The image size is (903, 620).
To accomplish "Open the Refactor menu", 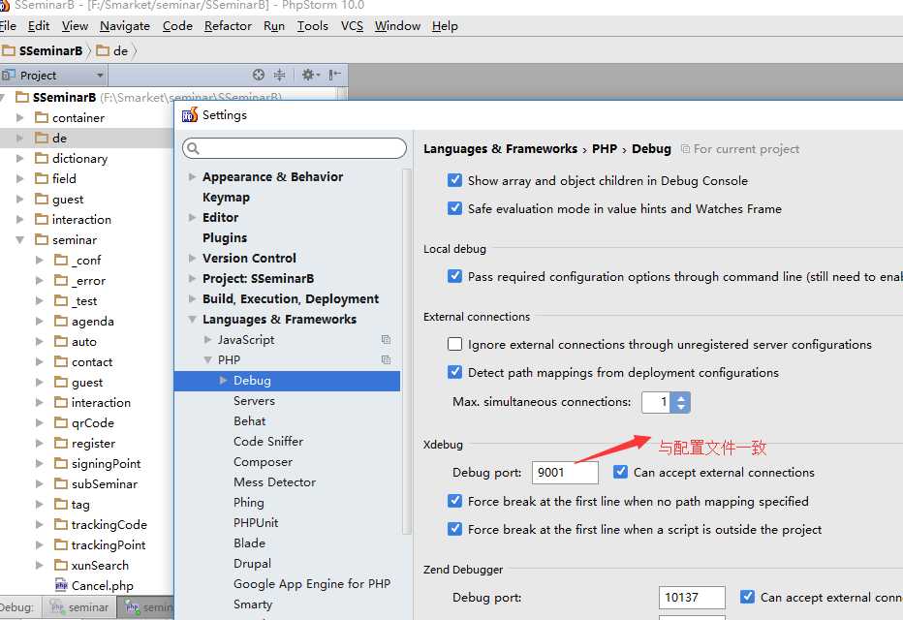I will point(228,26).
